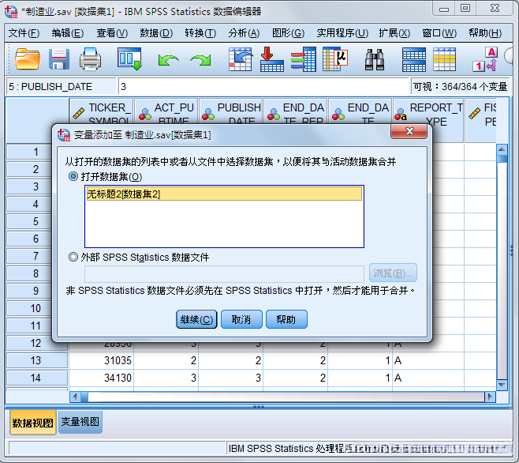
Task: Click cell 34130 in row 14
Action: (x=101, y=378)
